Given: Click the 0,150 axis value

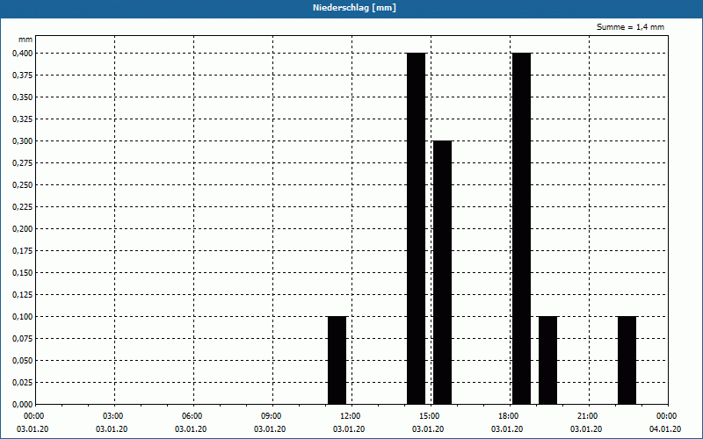Looking at the screenshot, I should coord(23,273).
